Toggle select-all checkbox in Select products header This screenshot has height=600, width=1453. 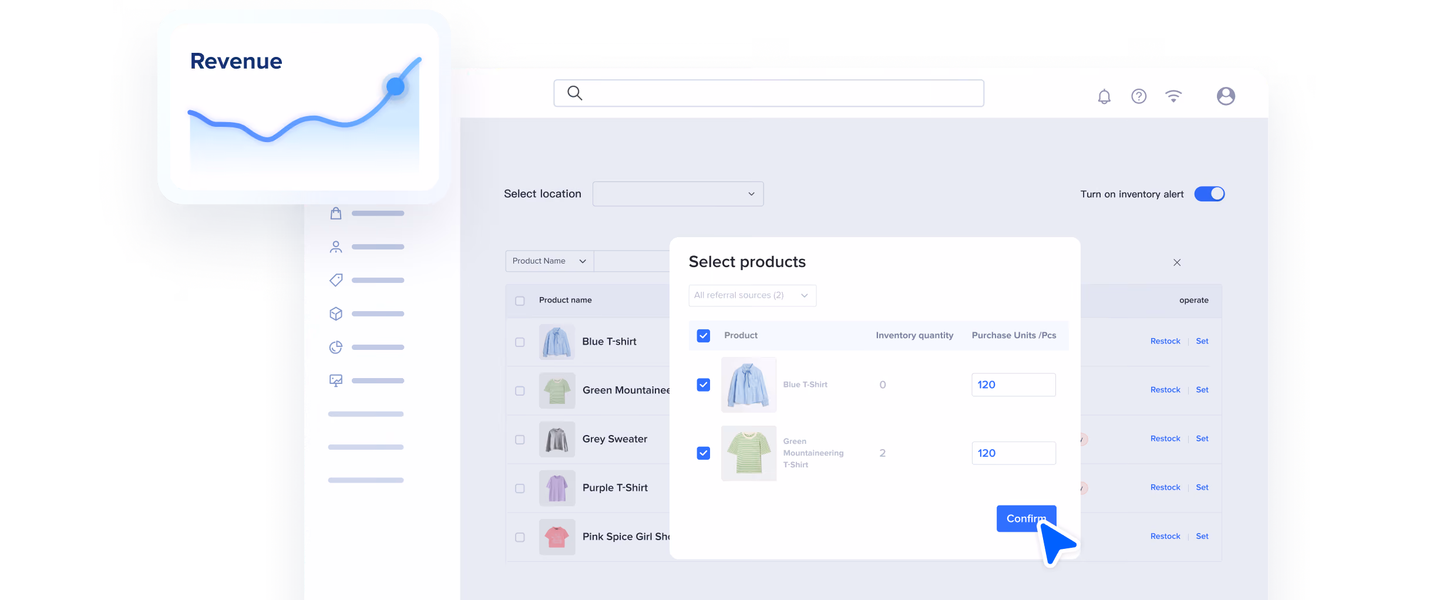point(703,335)
